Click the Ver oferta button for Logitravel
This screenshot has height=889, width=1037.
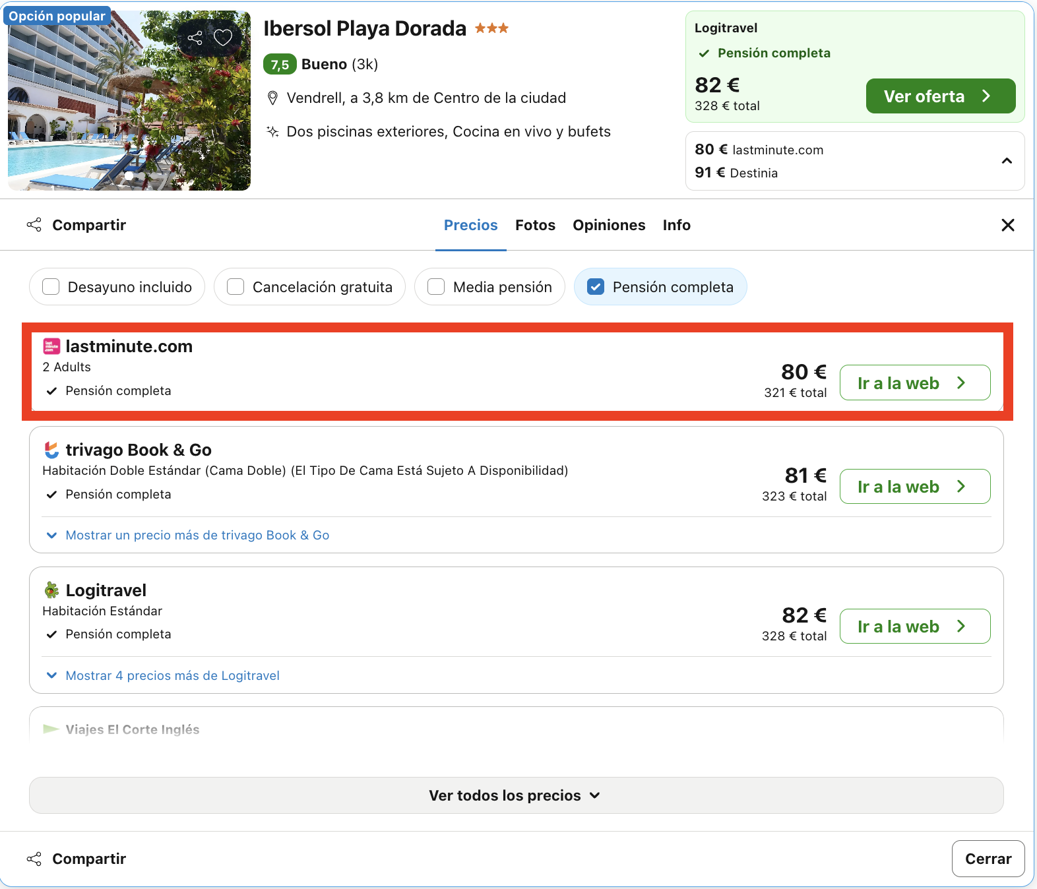click(941, 96)
